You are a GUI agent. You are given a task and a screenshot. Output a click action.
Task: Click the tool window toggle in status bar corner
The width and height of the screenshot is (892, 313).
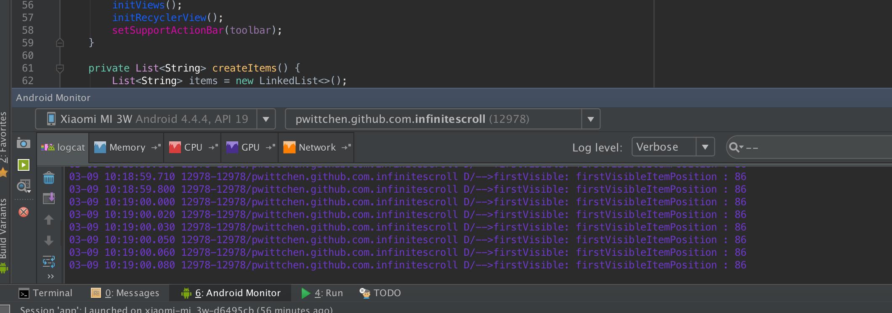click(5, 309)
